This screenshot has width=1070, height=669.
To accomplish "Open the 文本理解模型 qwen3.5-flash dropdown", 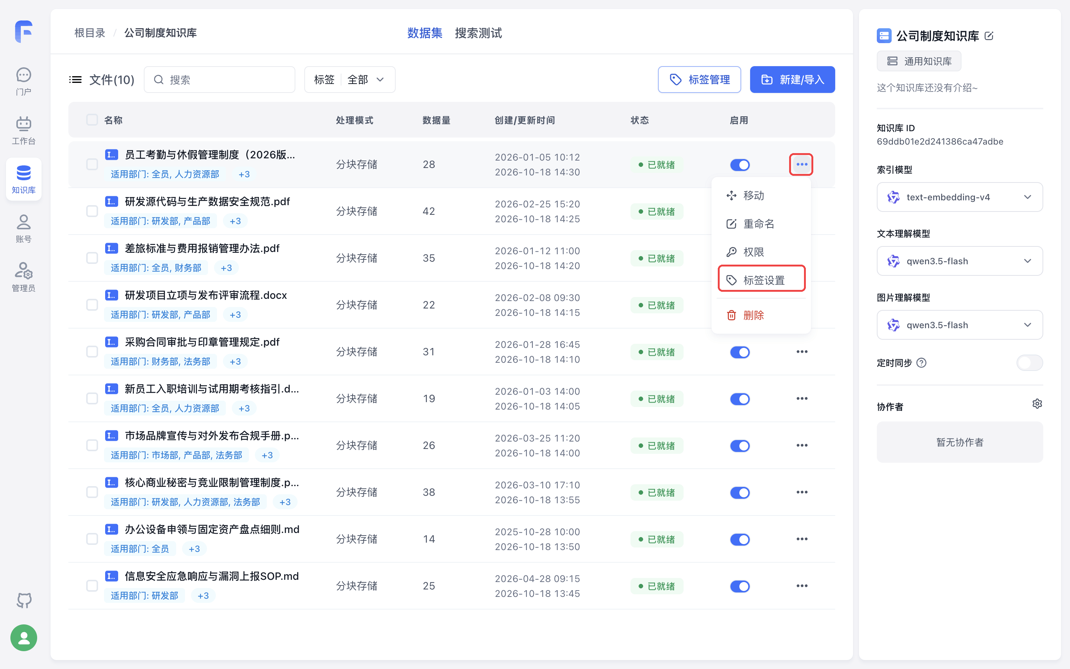I will 959,261.
